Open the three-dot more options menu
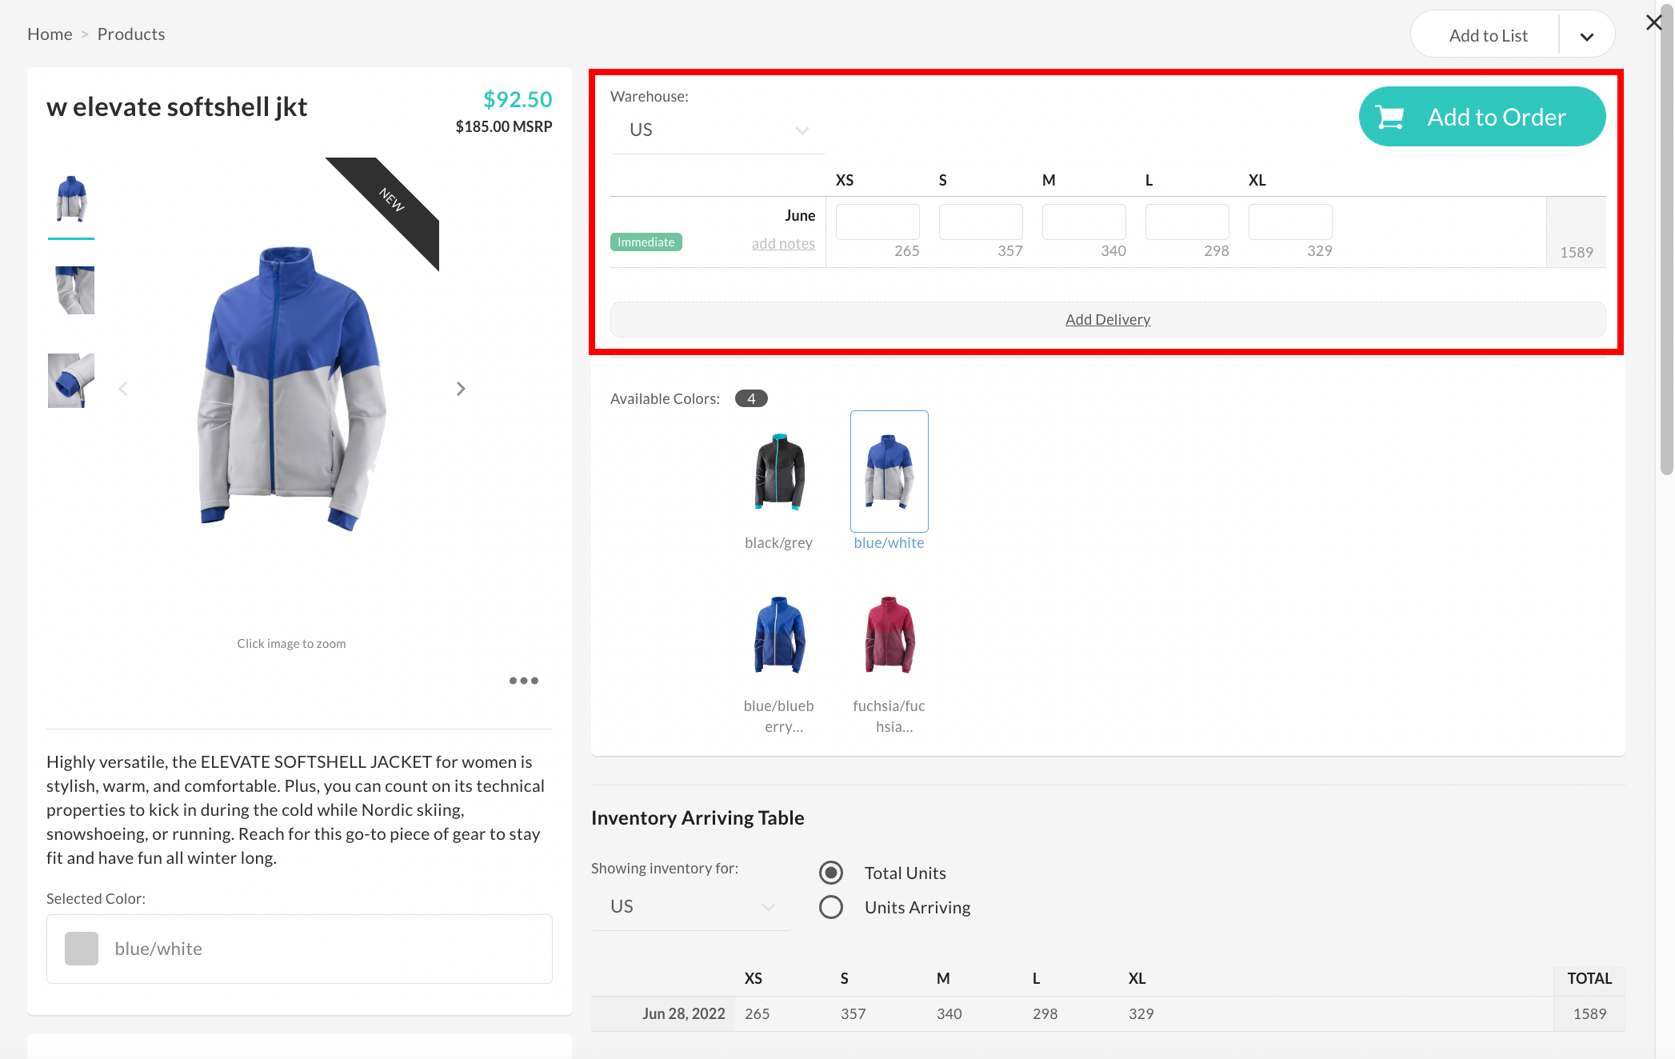This screenshot has width=1675, height=1059. pos(524,681)
